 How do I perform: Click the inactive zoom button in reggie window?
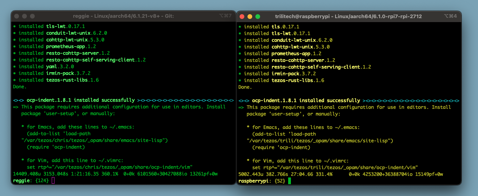tap(32, 16)
